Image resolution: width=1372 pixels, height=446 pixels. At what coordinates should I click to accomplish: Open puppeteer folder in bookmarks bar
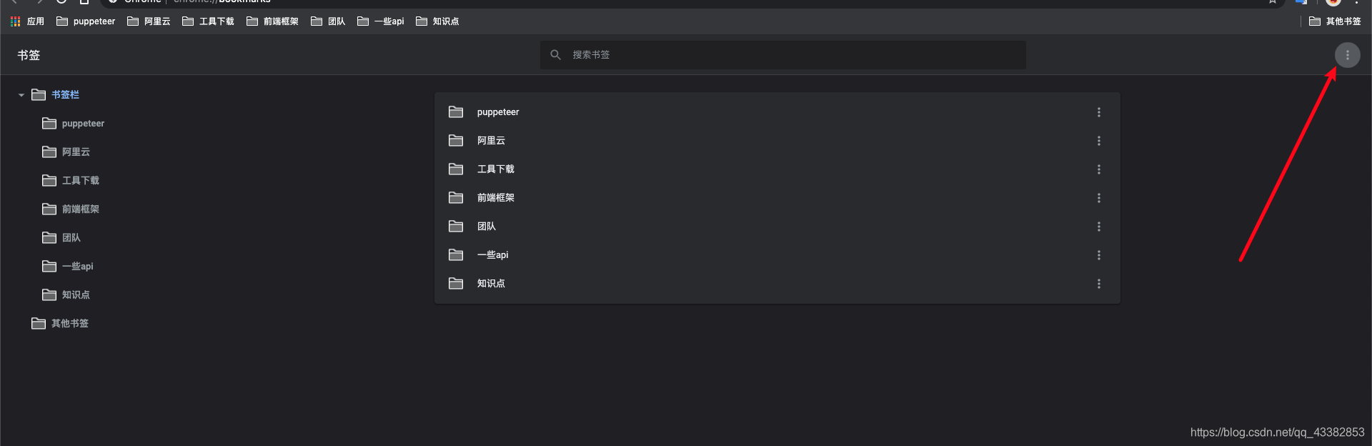click(x=86, y=21)
